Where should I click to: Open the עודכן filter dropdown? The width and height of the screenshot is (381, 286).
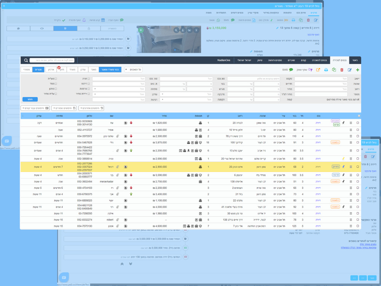pos(119,94)
